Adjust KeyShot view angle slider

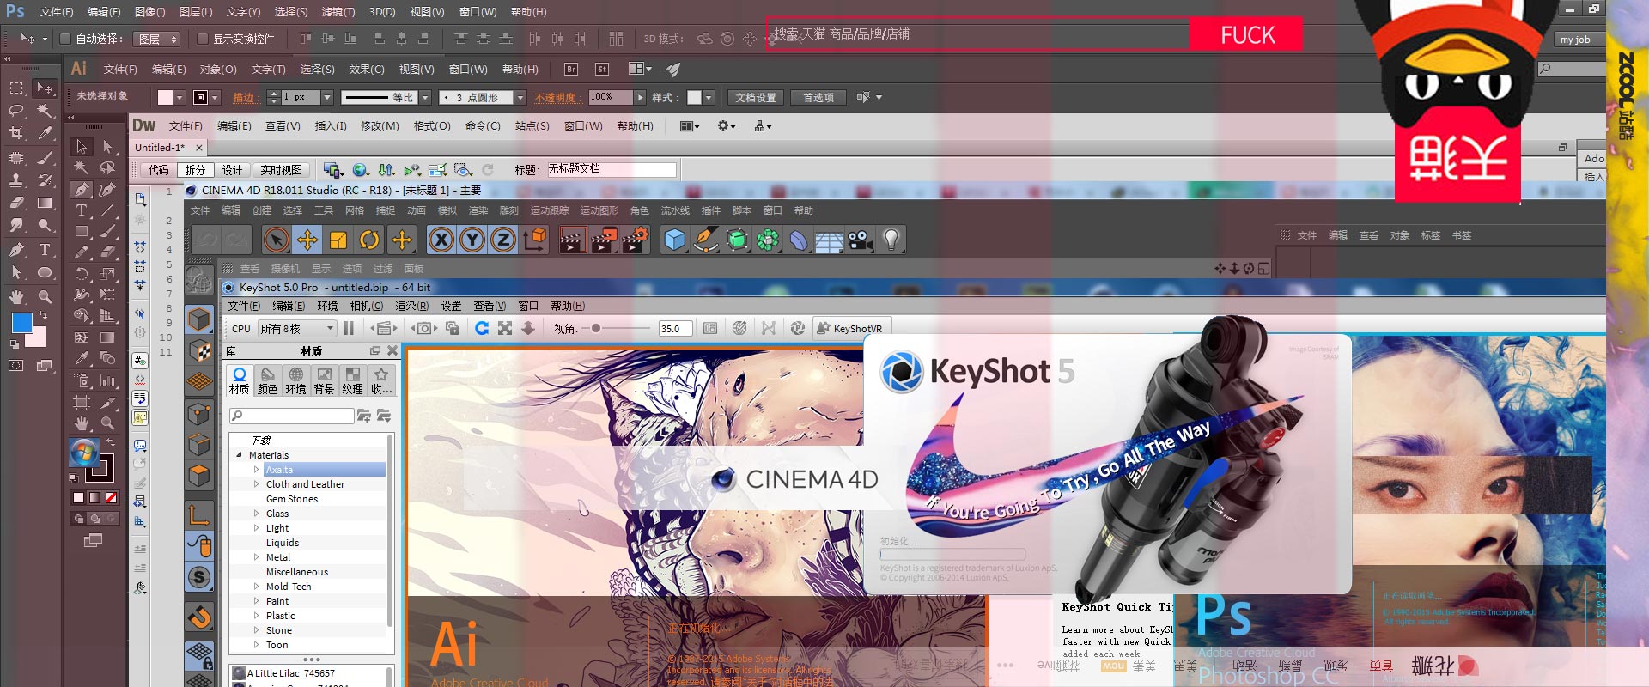[x=596, y=328]
